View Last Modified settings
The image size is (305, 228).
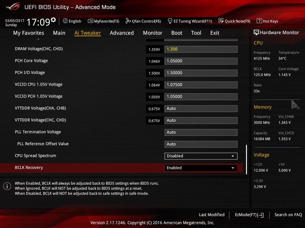coord(212,215)
